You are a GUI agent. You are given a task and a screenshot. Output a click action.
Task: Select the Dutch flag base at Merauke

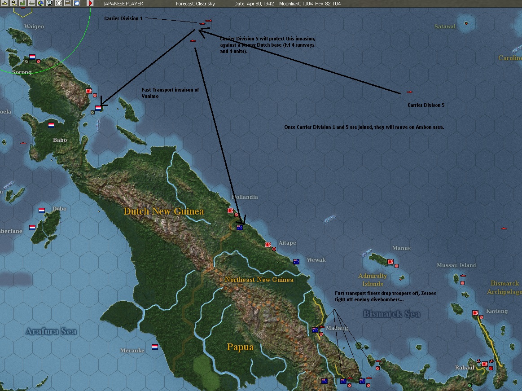pos(155,347)
